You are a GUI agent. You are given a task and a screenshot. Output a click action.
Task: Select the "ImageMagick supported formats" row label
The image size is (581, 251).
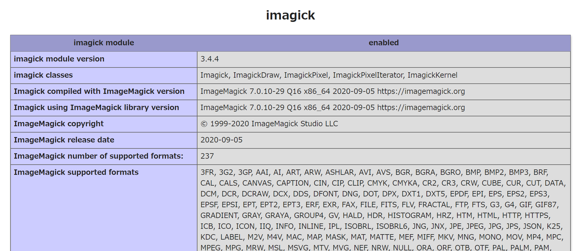click(76, 172)
